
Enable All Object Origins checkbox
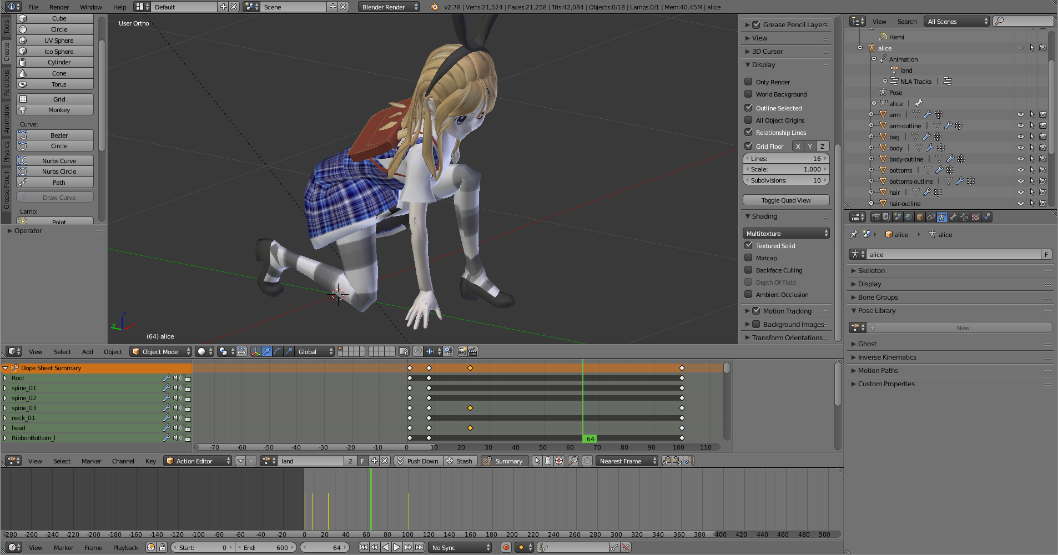pos(748,120)
